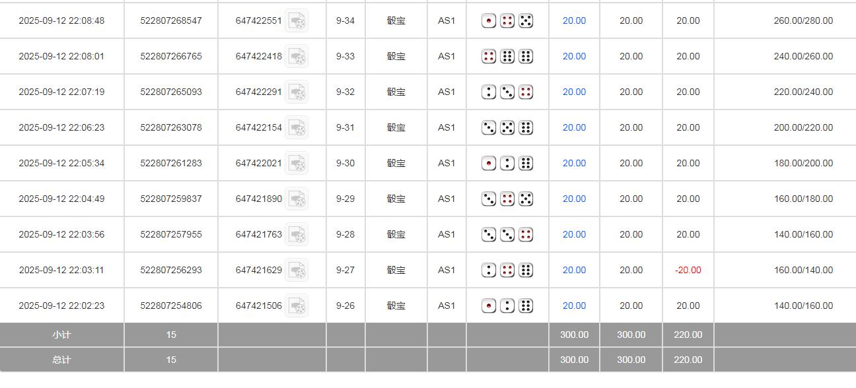Viewport: 856px width, 388px height.
Task: Open blue 20.00 bet amount for 22:08:48 record
Action: (574, 21)
